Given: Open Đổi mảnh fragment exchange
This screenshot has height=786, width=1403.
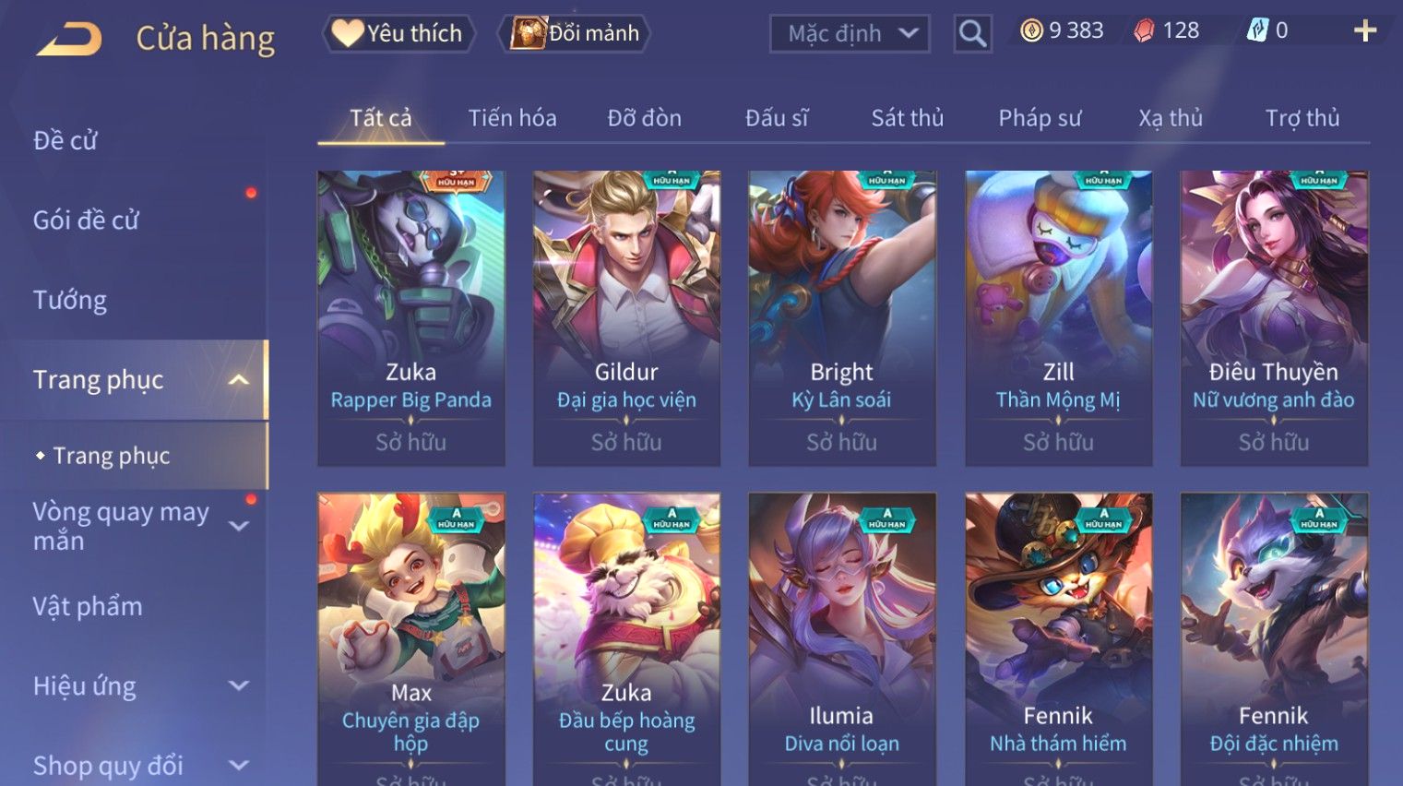Looking at the screenshot, I should [x=574, y=33].
